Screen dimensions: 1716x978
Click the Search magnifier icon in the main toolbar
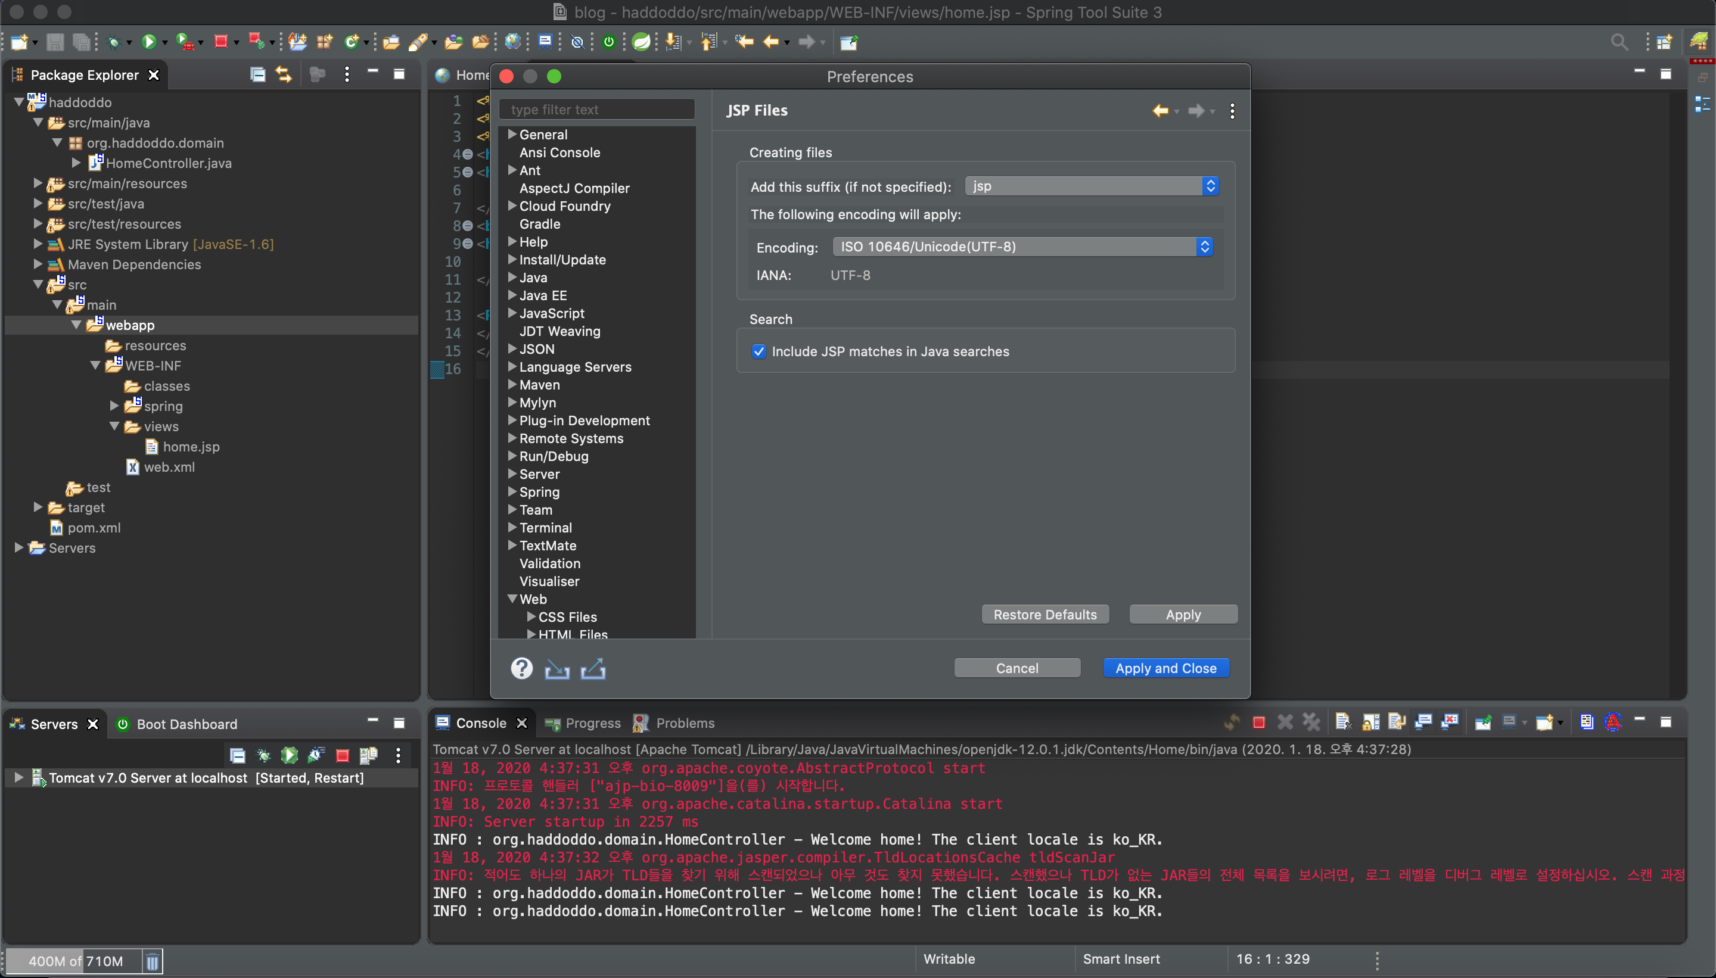[x=1618, y=42]
